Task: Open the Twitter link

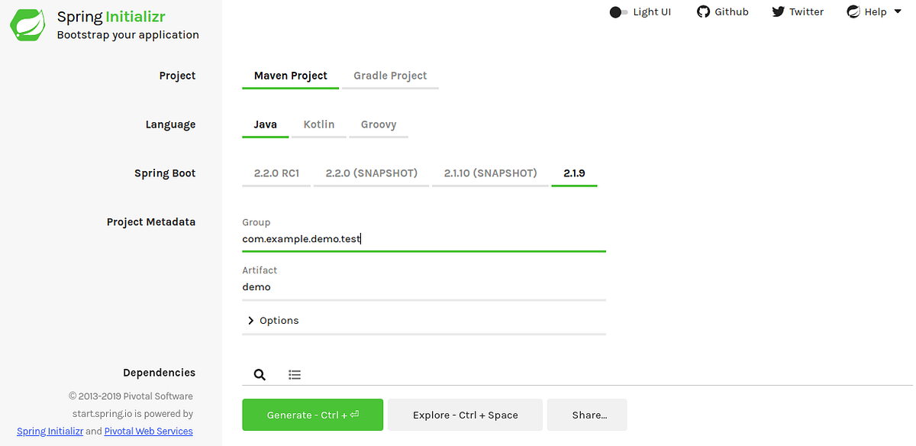Action: 797,11
